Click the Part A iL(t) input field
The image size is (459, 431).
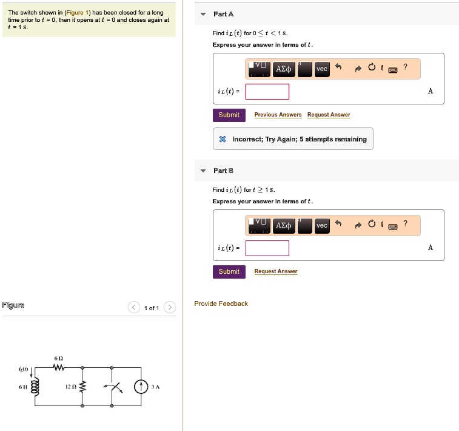[x=267, y=92]
